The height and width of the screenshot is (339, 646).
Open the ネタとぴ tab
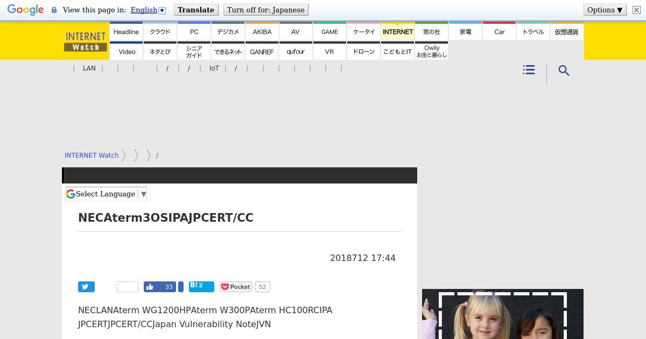click(x=160, y=51)
